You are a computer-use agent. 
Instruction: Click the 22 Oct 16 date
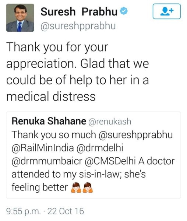[66, 211]
